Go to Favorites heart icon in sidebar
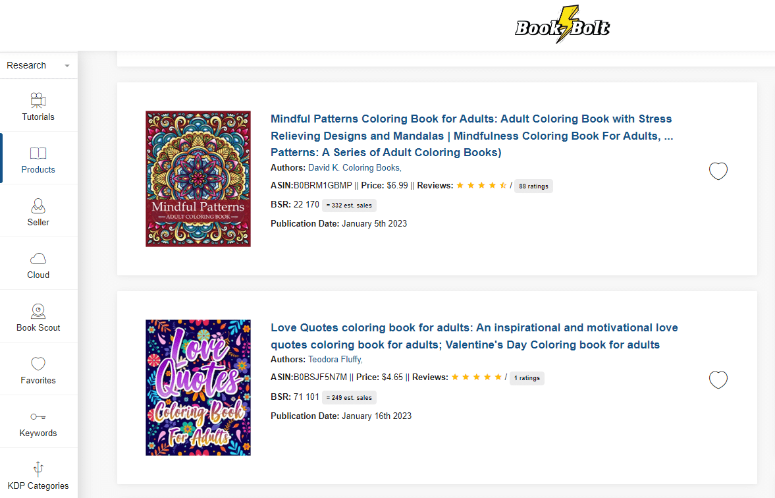Screen dimensions: 775x498 [x=38, y=364]
